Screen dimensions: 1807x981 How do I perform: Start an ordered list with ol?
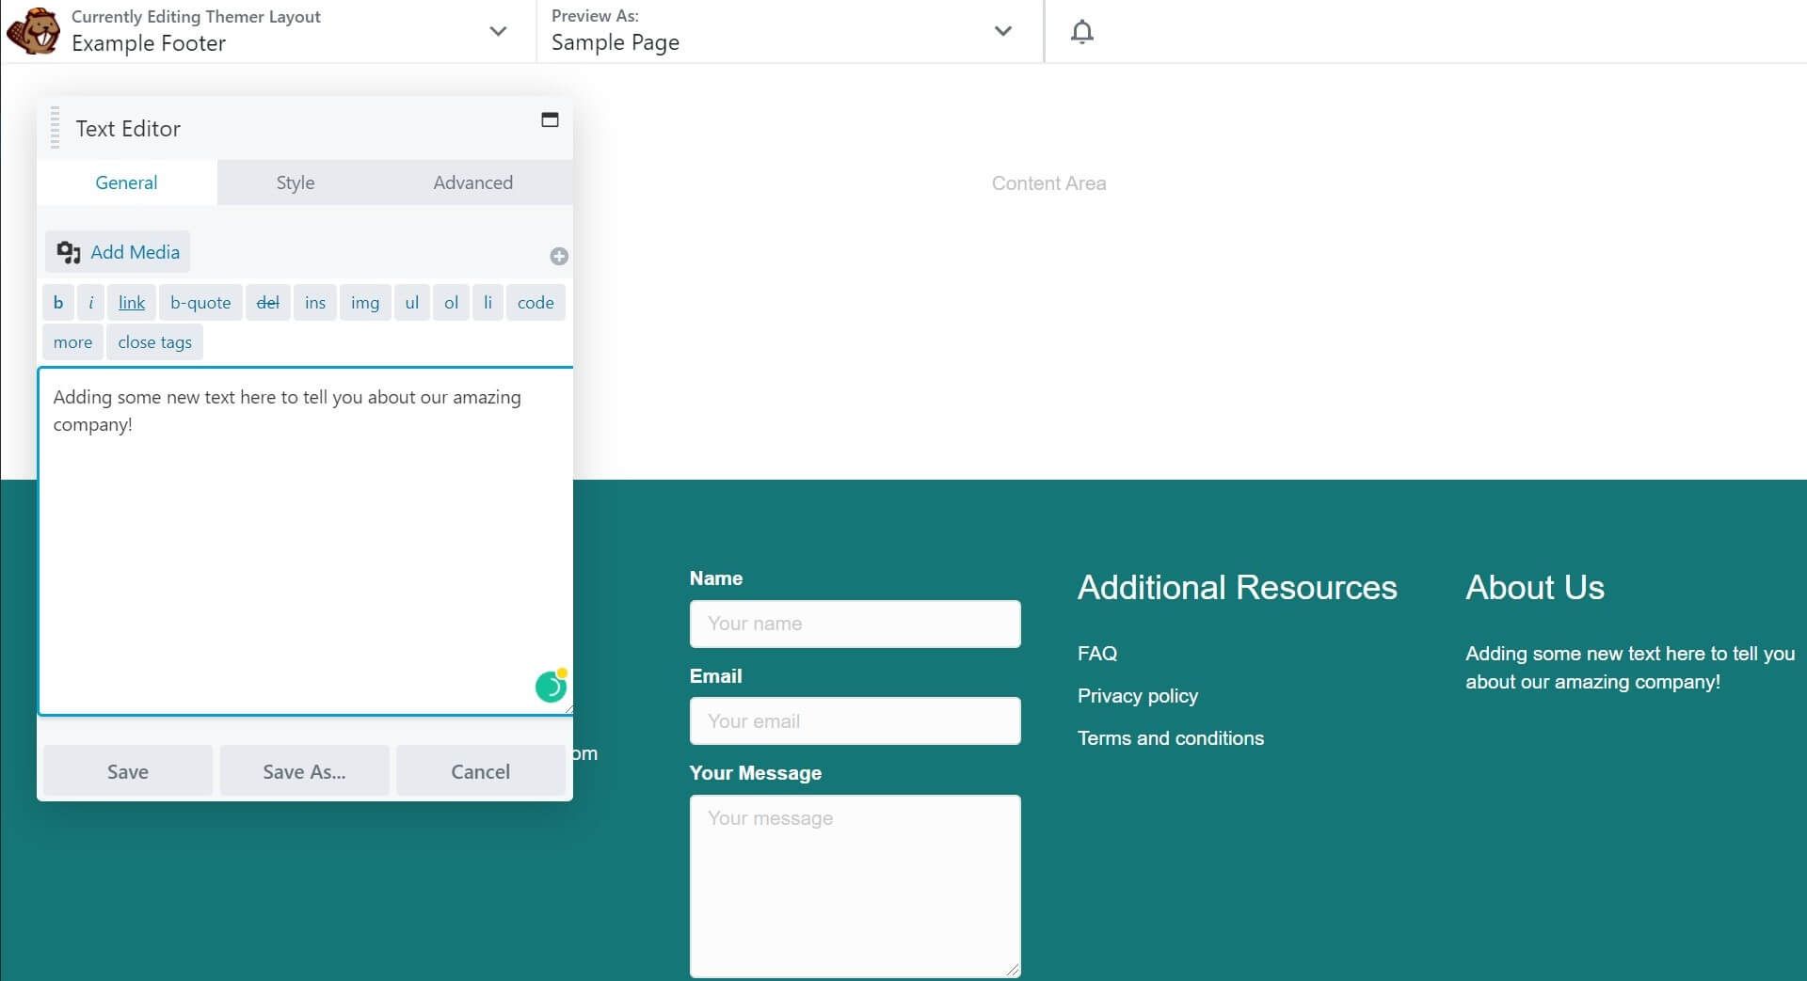coord(451,302)
